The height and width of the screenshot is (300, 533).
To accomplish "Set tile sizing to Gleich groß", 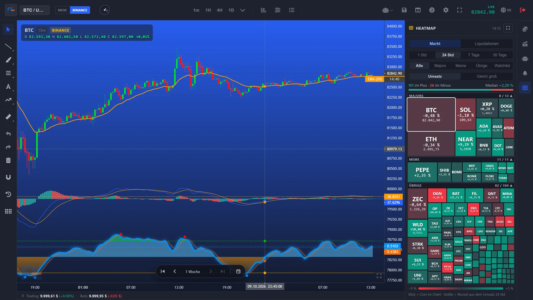I will pyautogui.click(x=487, y=76).
